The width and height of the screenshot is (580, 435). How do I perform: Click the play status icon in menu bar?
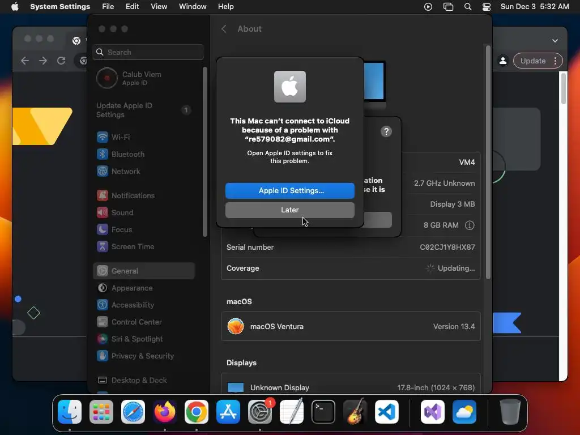tap(428, 7)
